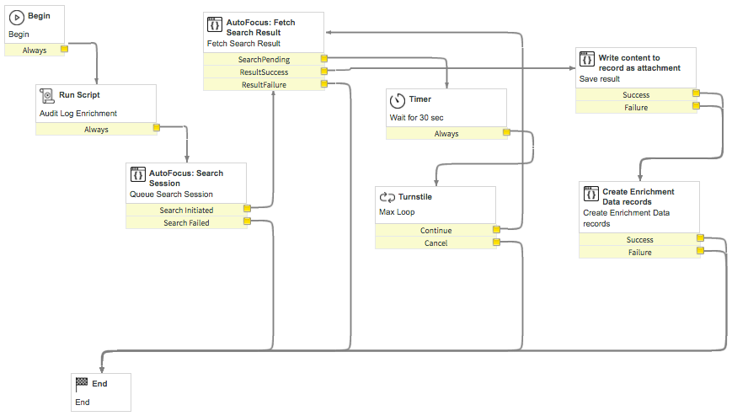Click the Write content to record title

[x=639, y=62]
